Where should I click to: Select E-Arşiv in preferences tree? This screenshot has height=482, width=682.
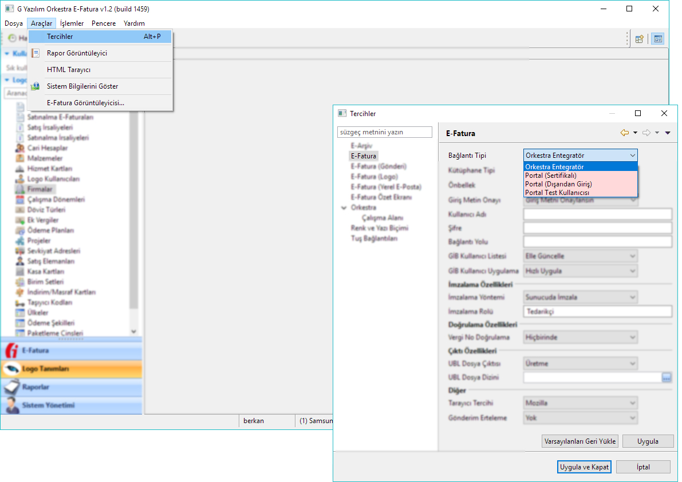(x=361, y=145)
